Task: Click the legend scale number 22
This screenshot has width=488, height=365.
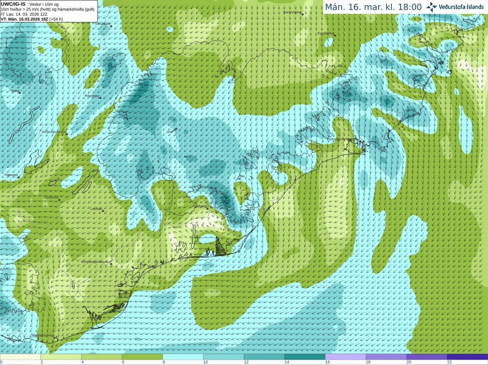Action: pyautogui.click(x=449, y=362)
